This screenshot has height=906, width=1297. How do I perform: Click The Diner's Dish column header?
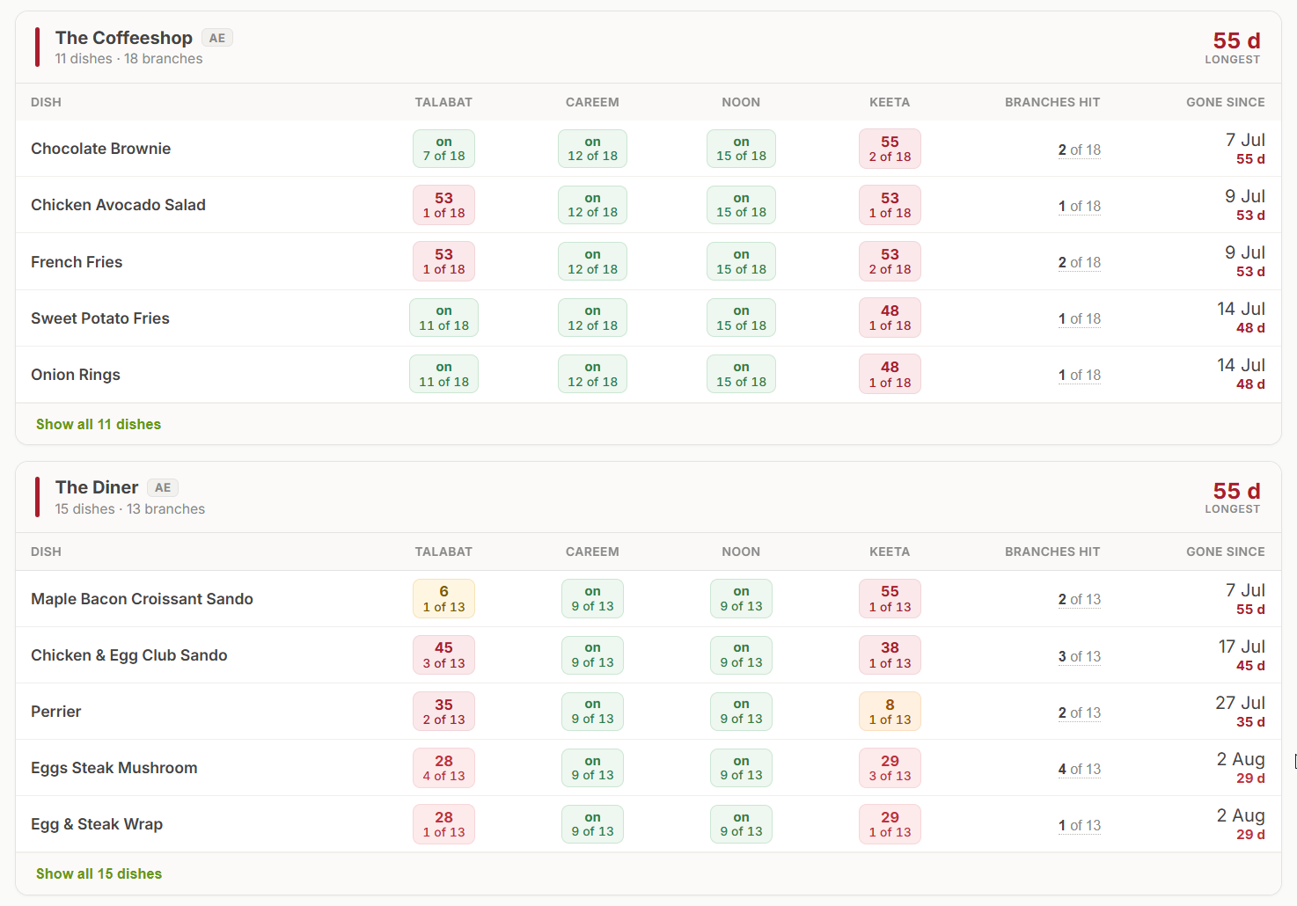pos(46,552)
